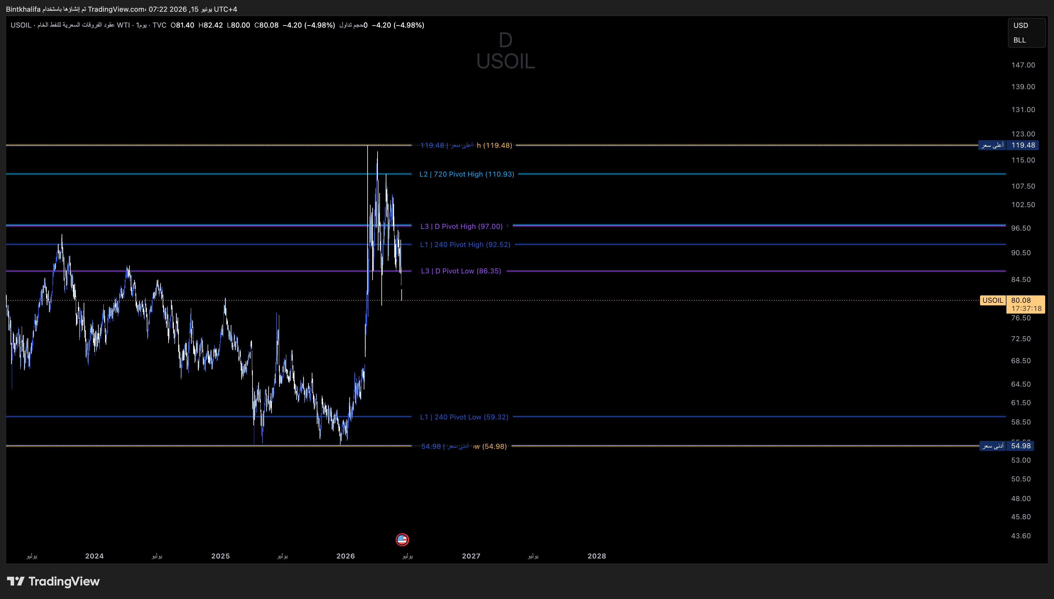Click the US flag economic event icon
Viewport: 1054px width, 599px height.
[x=402, y=539]
